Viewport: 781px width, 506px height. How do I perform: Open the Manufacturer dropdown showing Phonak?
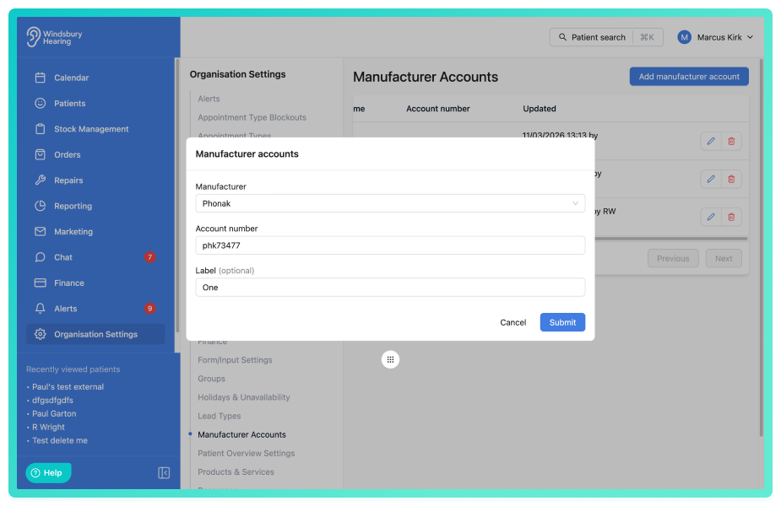(390, 203)
